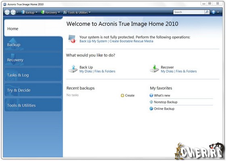Expand the Help dropdown arrow

[218, 13]
